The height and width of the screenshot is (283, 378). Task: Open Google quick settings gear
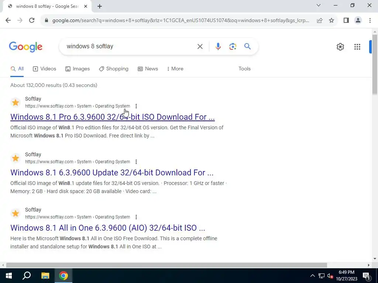click(340, 47)
